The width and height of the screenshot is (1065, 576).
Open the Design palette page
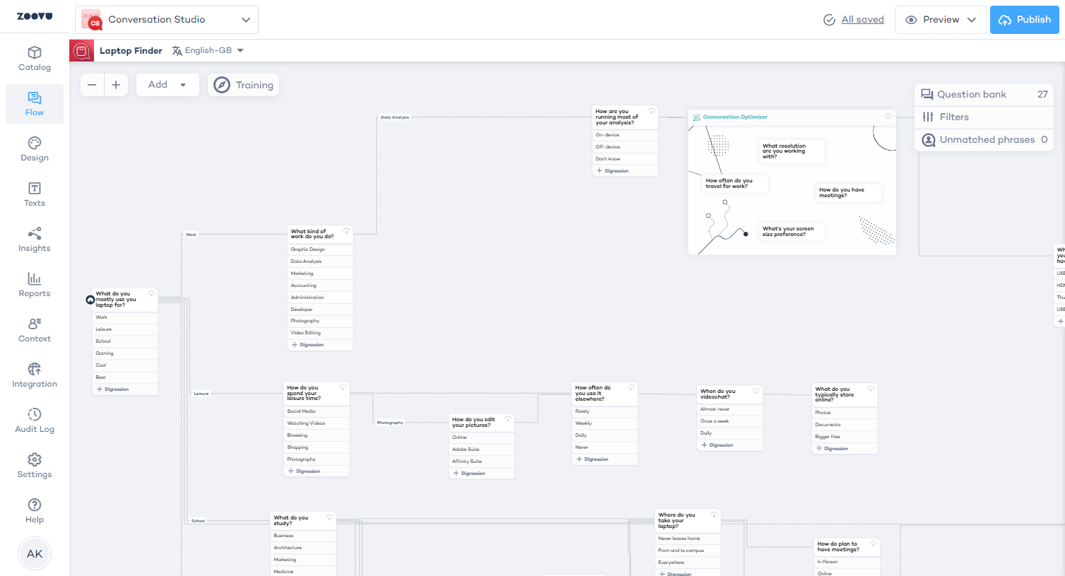pos(35,149)
